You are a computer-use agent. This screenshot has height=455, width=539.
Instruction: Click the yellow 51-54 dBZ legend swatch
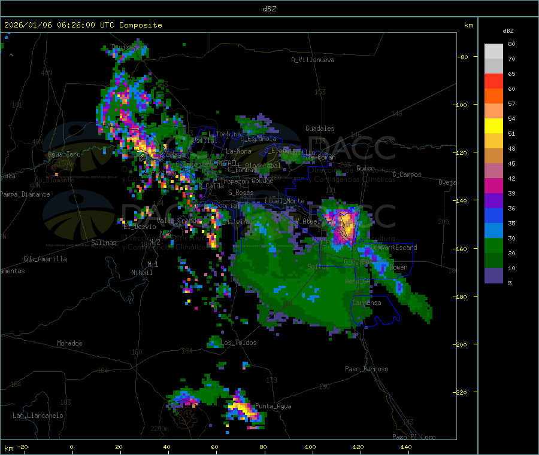click(493, 126)
